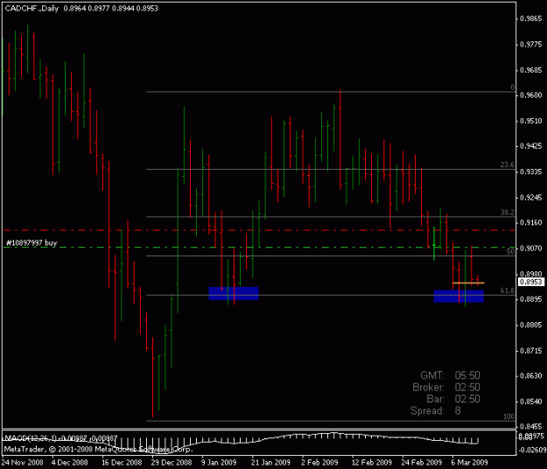This screenshot has width=547, height=469.
Task: Click the OHLC values 0.8964 0.8977 0.8944 0.8953
Action: point(110,9)
